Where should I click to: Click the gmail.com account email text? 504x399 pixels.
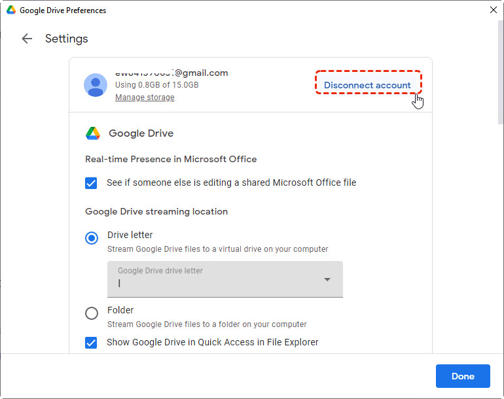[x=171, y=73]
